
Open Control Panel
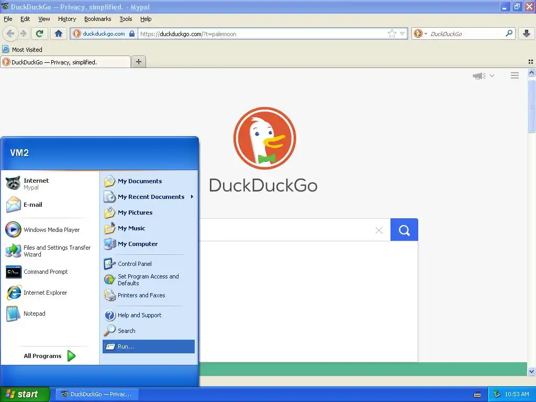click(148, 264)
